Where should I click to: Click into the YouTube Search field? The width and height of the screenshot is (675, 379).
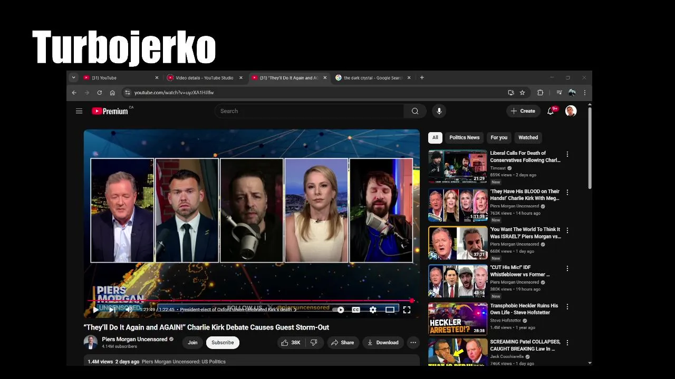(x=310, y=111)
